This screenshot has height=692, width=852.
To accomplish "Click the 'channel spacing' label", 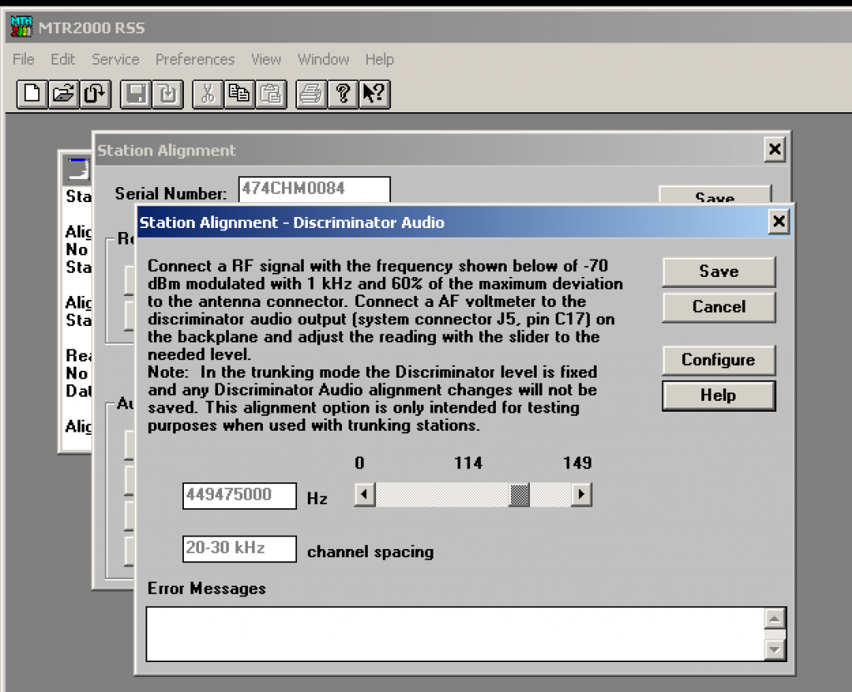I will point(370,552).
